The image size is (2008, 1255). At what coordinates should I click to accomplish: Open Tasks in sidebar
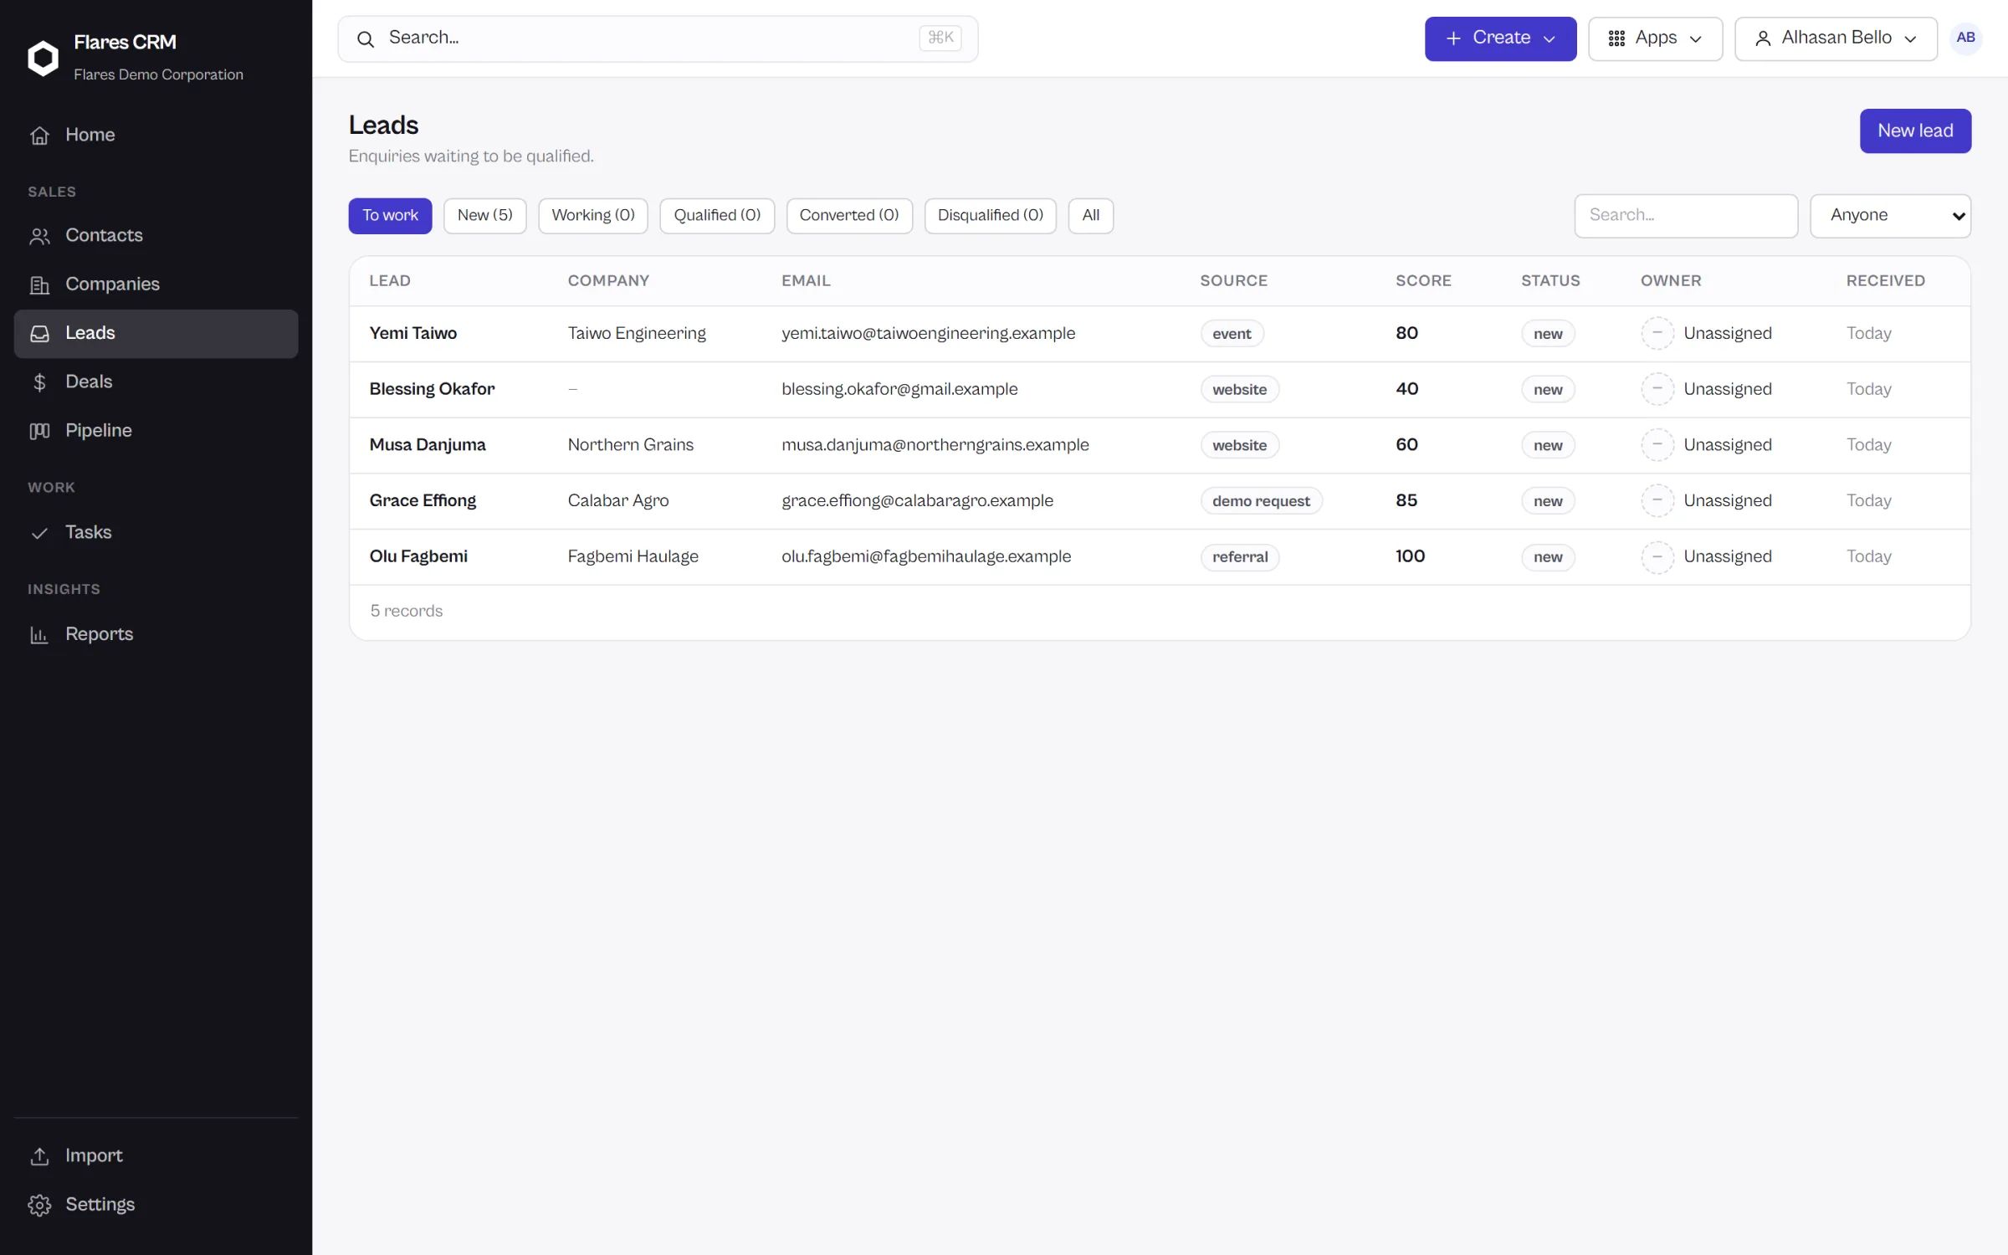[156, 533]
